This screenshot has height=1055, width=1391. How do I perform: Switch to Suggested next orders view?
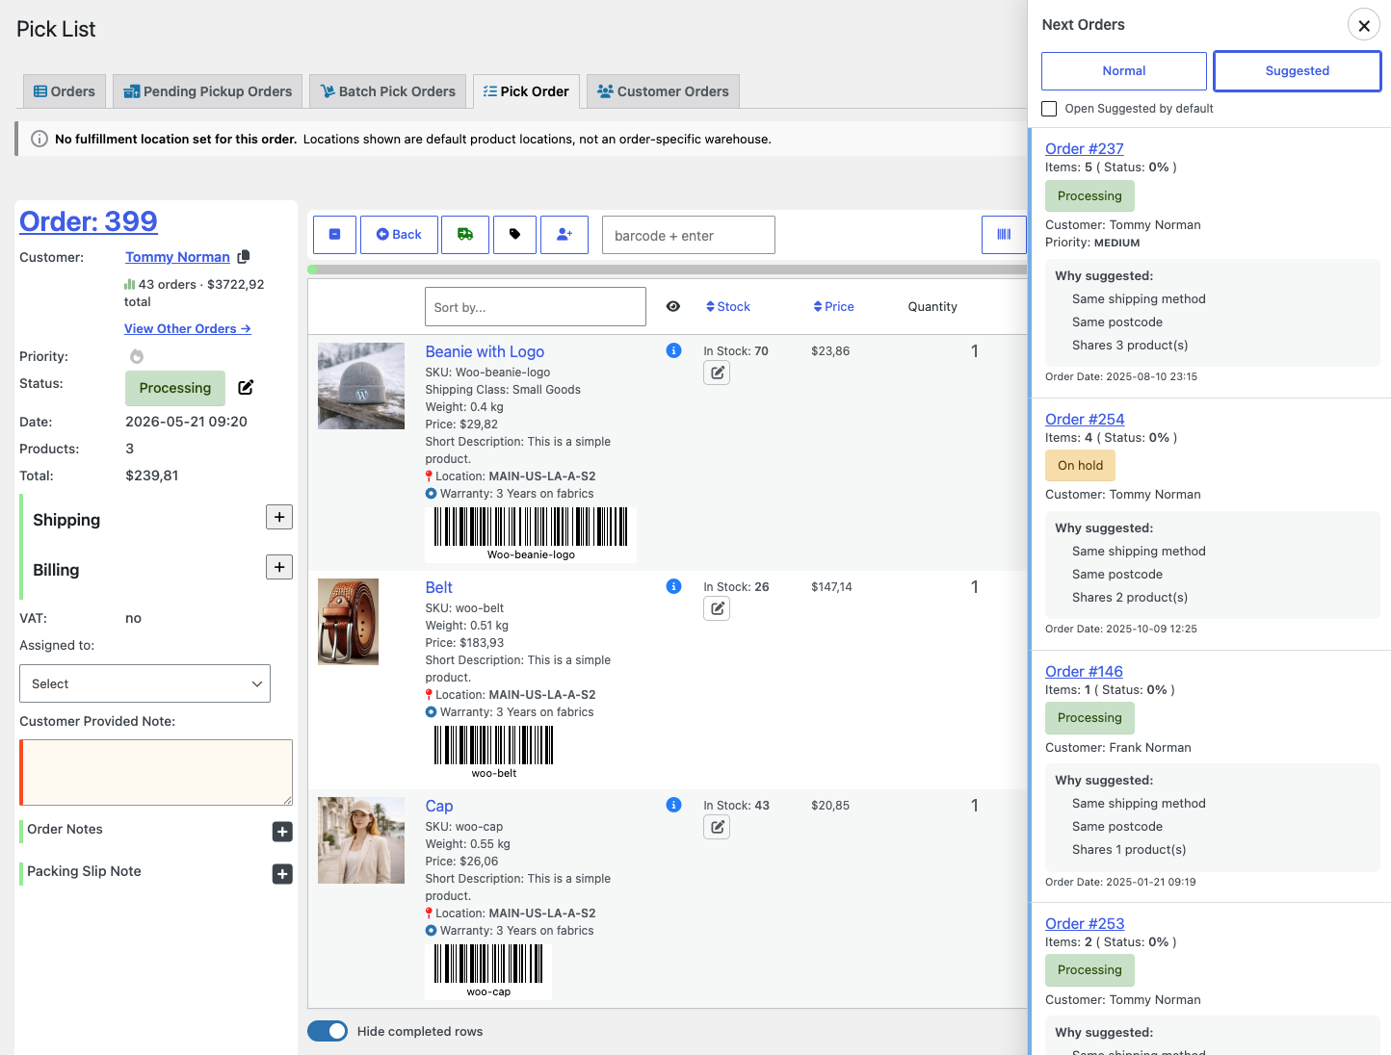click(1298, 71)
